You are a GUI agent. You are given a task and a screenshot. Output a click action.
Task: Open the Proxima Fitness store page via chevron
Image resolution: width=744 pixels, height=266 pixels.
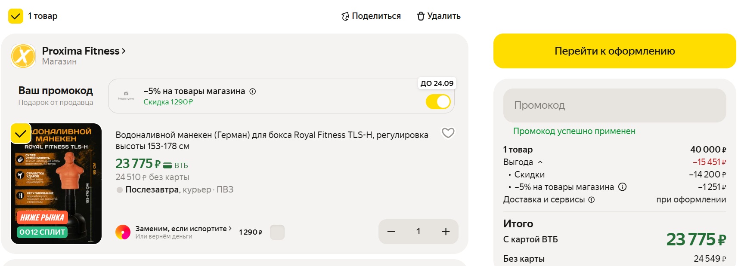[x=124, y=51]
